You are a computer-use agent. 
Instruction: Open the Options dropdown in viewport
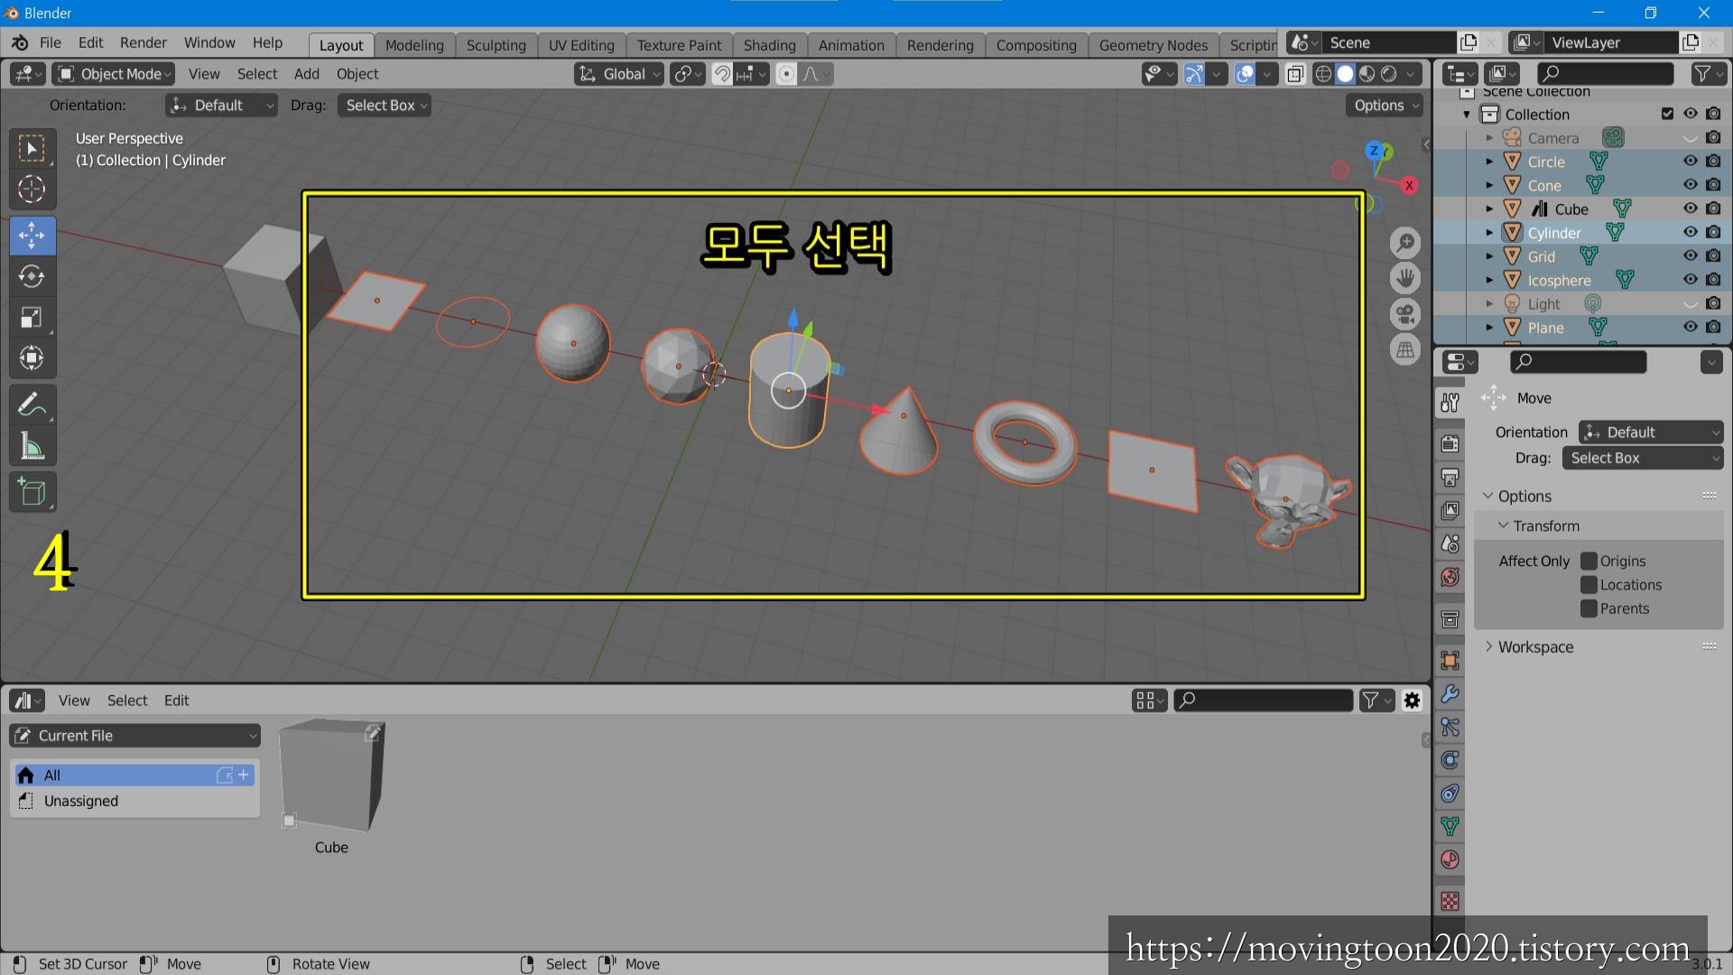point(1385,106)
